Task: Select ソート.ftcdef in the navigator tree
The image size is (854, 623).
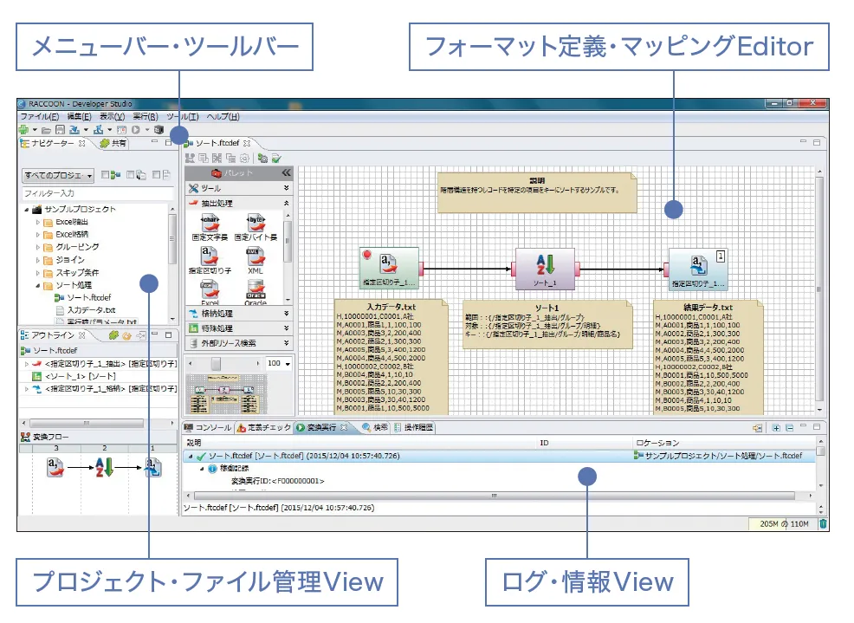Action: click(x=83, y=297)
